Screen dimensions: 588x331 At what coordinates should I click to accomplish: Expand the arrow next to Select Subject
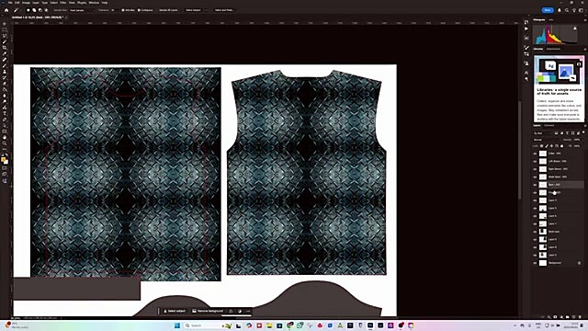pyautogui.click(x=206, y=10)
